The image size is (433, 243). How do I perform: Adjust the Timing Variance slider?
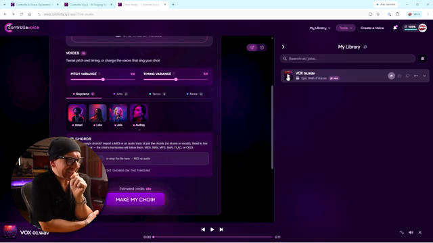(176, 80)
